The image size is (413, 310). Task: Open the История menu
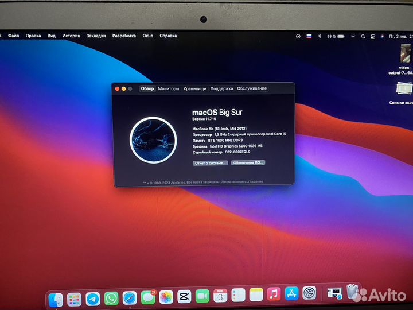[x=71, y=36]
